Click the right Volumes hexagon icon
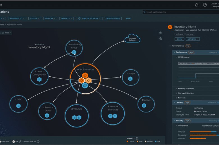 coord(79,117)
